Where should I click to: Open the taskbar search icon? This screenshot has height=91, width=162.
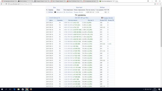coord(6,89)
